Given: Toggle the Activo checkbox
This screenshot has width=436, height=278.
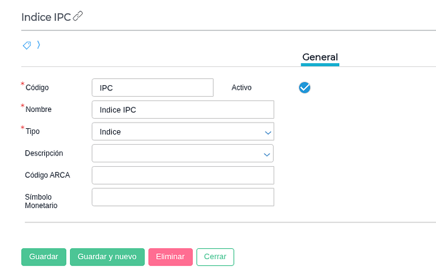Looking at the screenshot, I should click(305, 87).
